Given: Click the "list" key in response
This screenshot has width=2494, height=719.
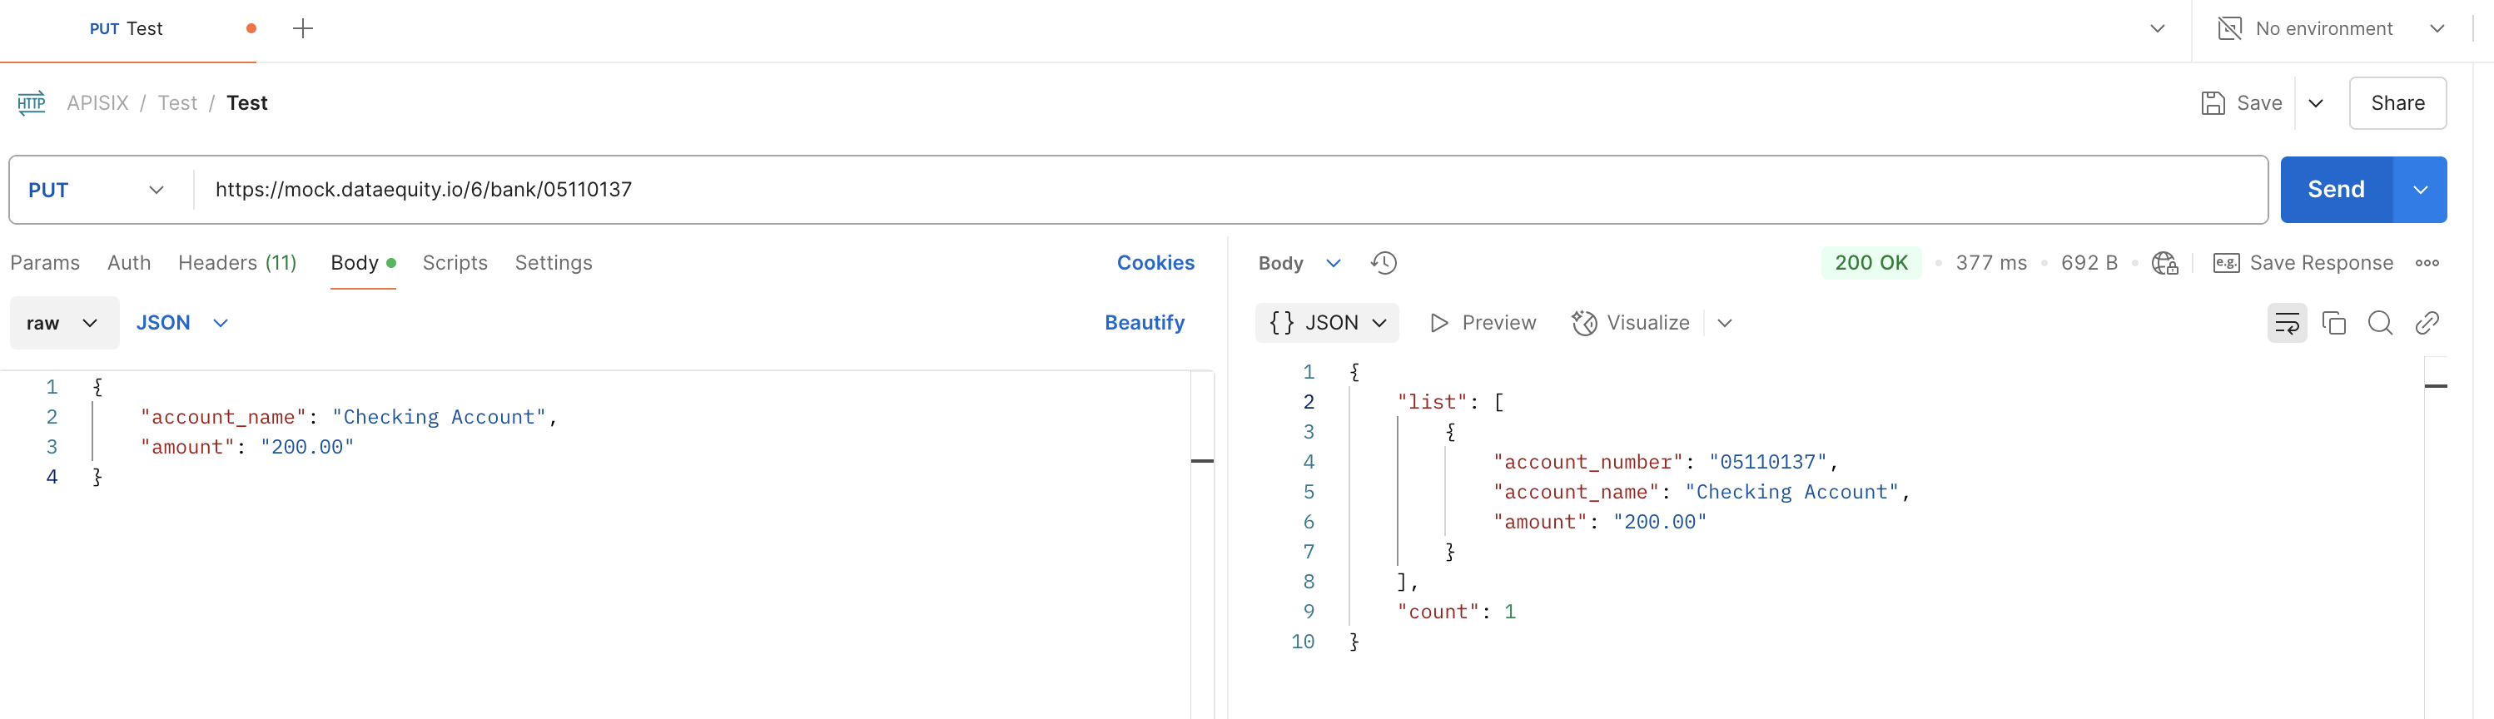Looking at the screenshot, I should [1432, 403].
